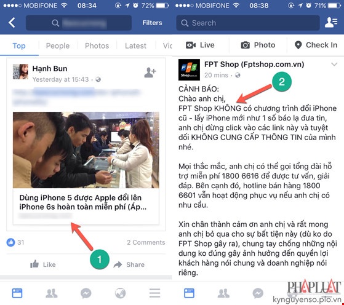Share Hạnh Bun's post
This screenshot has height=305, width=344.
[x=129, y=264]
